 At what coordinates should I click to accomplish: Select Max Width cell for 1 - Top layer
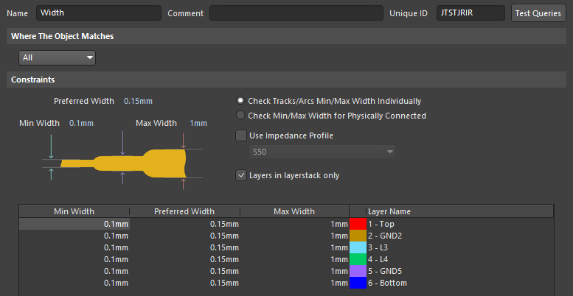coord(295,224)
